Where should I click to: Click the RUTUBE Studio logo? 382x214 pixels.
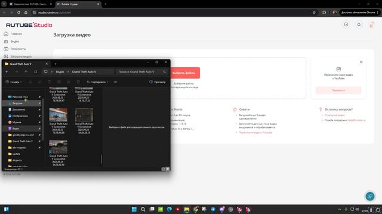(29, 25)
